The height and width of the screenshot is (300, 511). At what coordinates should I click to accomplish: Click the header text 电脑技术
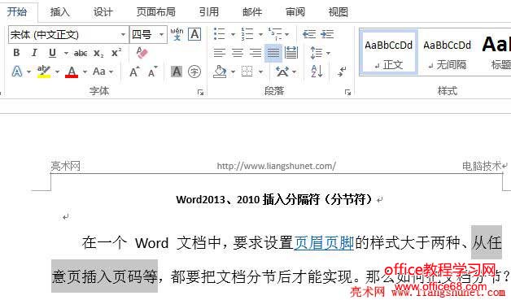coord(482,166)
